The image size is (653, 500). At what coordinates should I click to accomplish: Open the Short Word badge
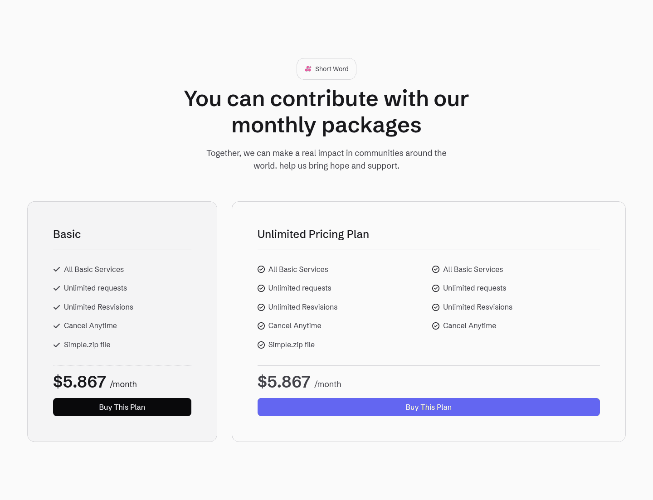[326, 69]
